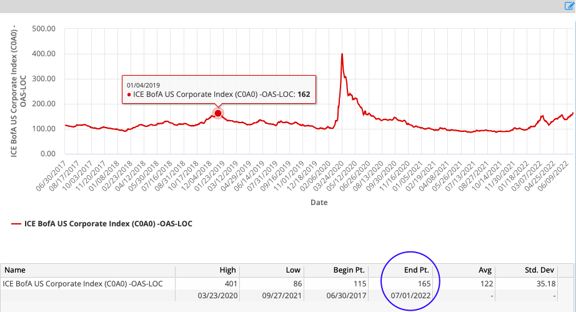Click the 07/16/2018 x-axis date label
Image resolution: width=576 pixels, height=312 pixels.
click(x=157, y=175)
